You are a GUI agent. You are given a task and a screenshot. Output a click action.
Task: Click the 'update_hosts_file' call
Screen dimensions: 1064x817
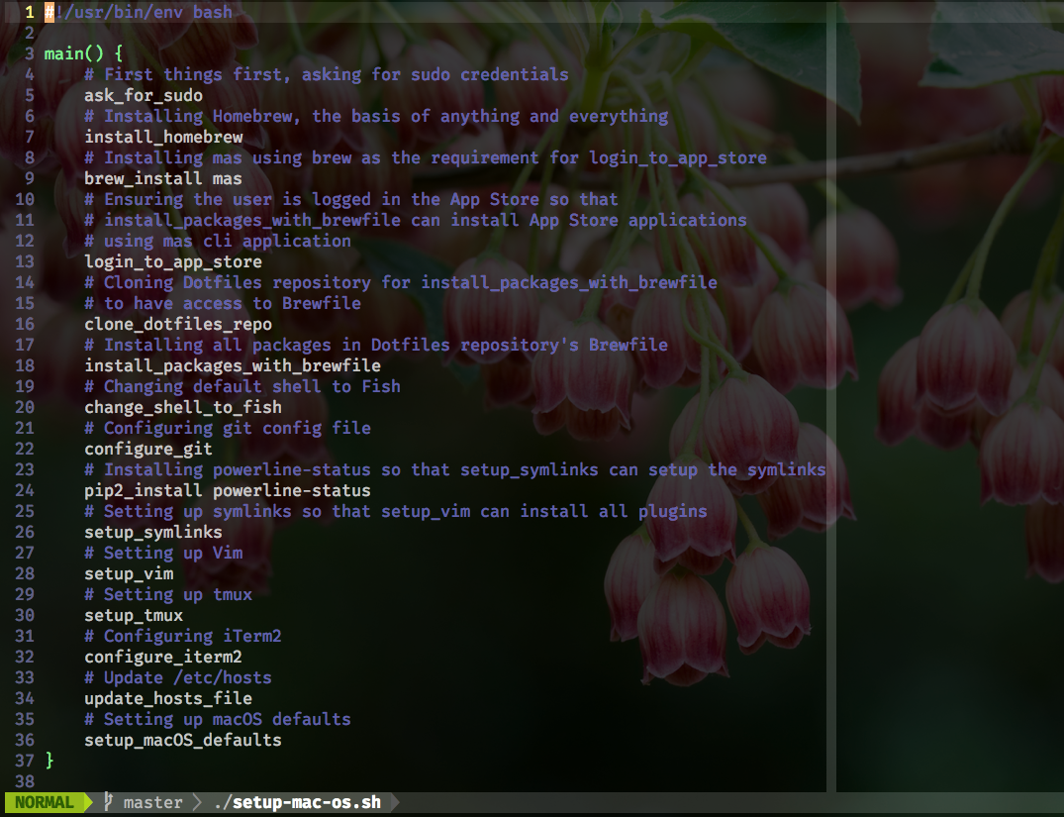167,698
